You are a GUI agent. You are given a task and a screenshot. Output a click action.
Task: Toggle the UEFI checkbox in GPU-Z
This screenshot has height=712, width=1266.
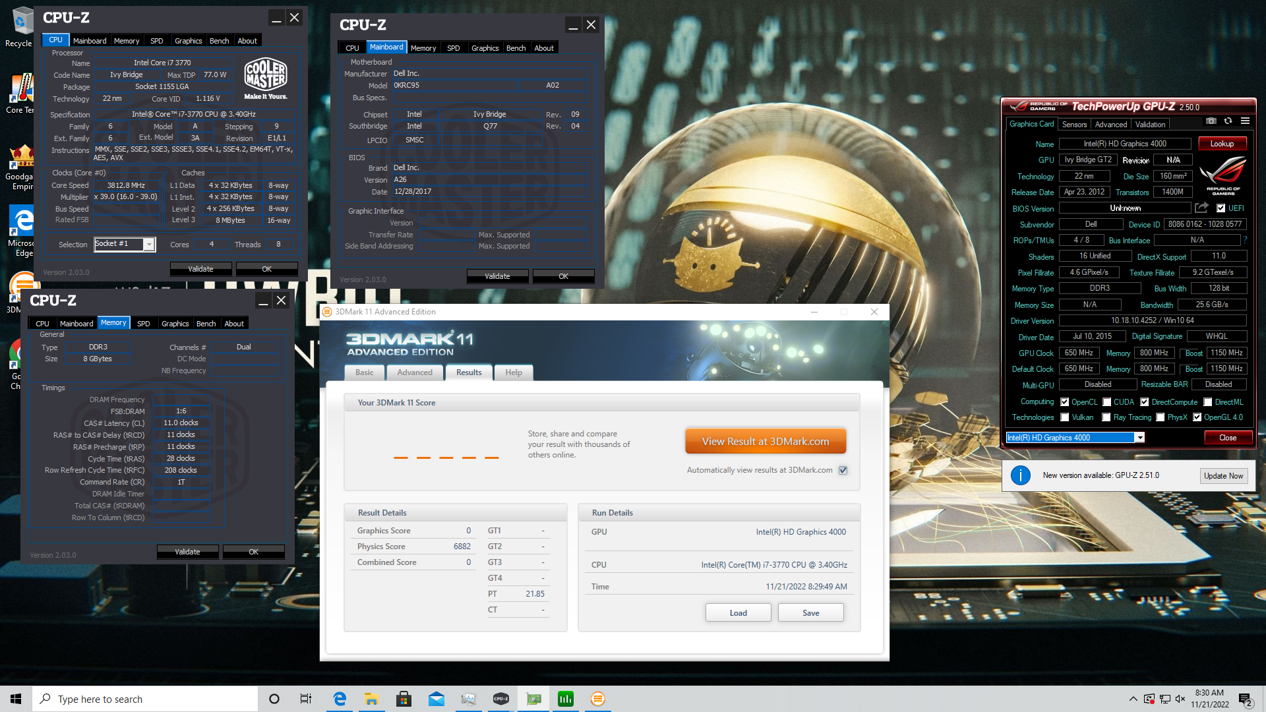1221,208
